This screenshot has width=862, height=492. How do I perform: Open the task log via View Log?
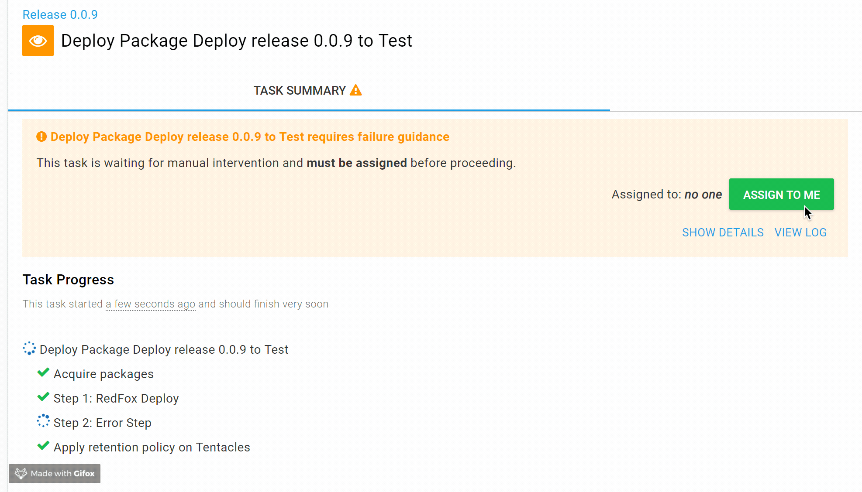tap(800, 232)
